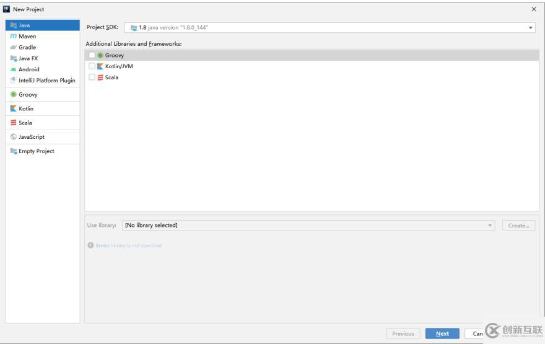
Task: Click JDK folder icon in SDK field
Action: [134, 27]
